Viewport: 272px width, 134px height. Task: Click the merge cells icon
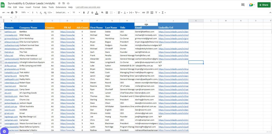click(111, 12)
